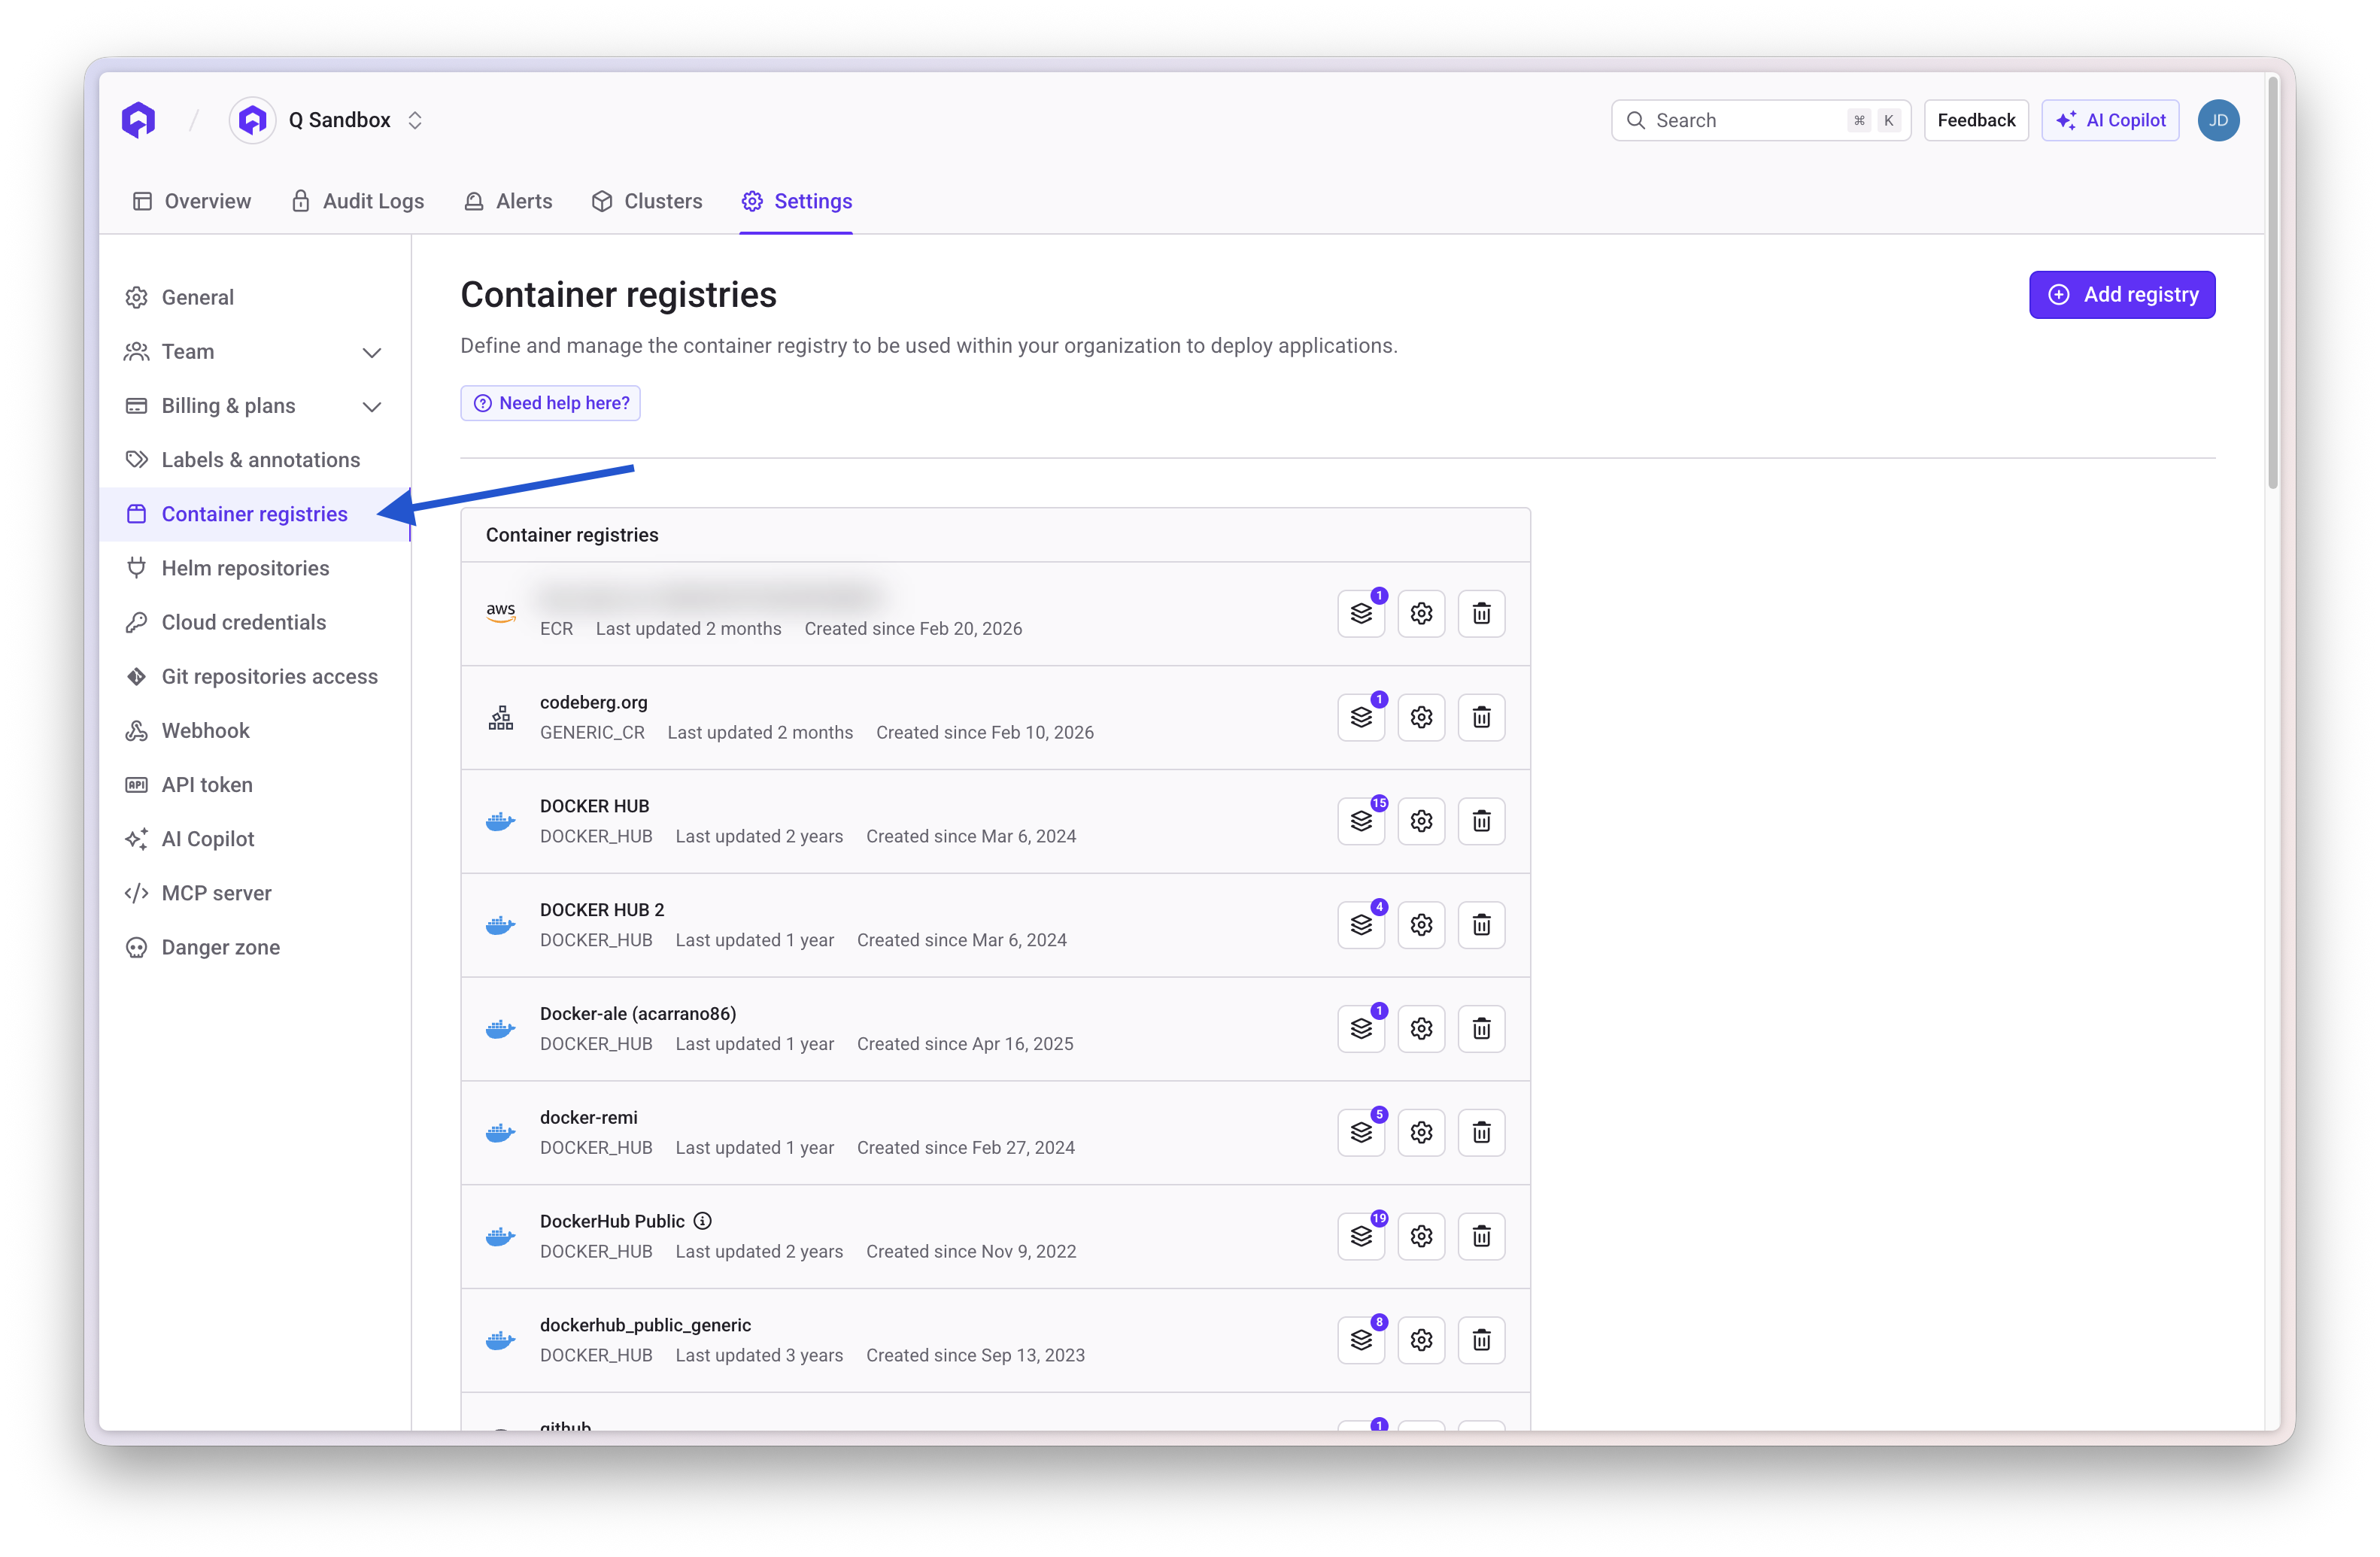The image size is (2380, 1557).
Task: Edit the ECR registry settings
Action: point(1421,613)
